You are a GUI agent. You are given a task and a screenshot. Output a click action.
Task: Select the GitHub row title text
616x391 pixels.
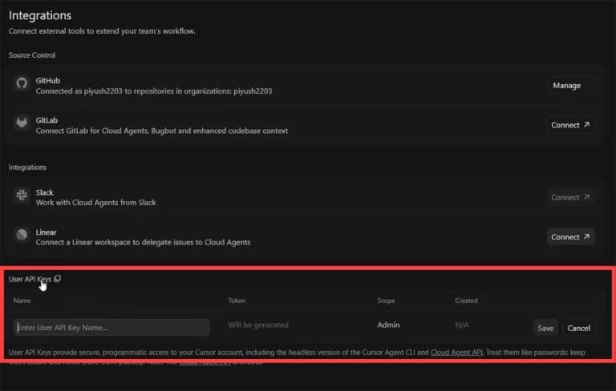point(48,80)
